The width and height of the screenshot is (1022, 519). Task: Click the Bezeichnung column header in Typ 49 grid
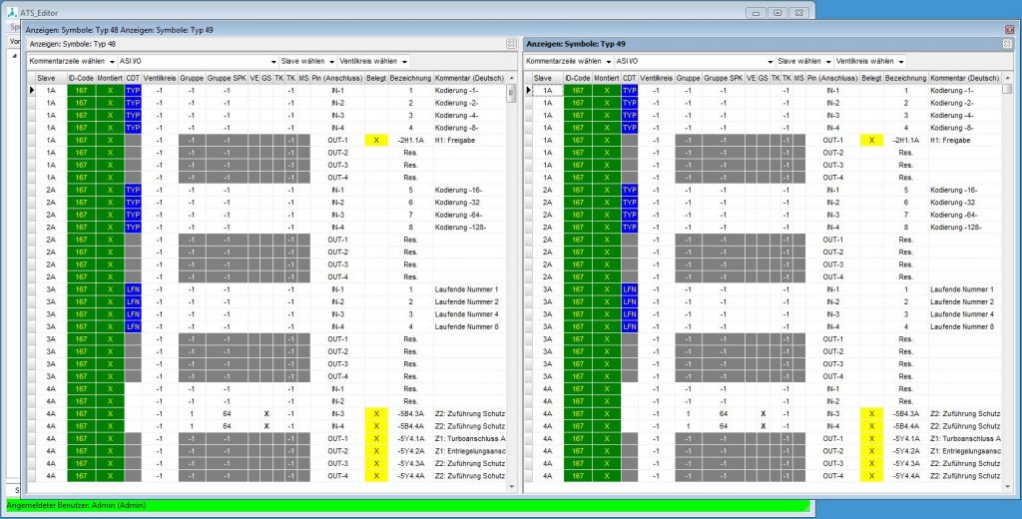tap(905, 77)
